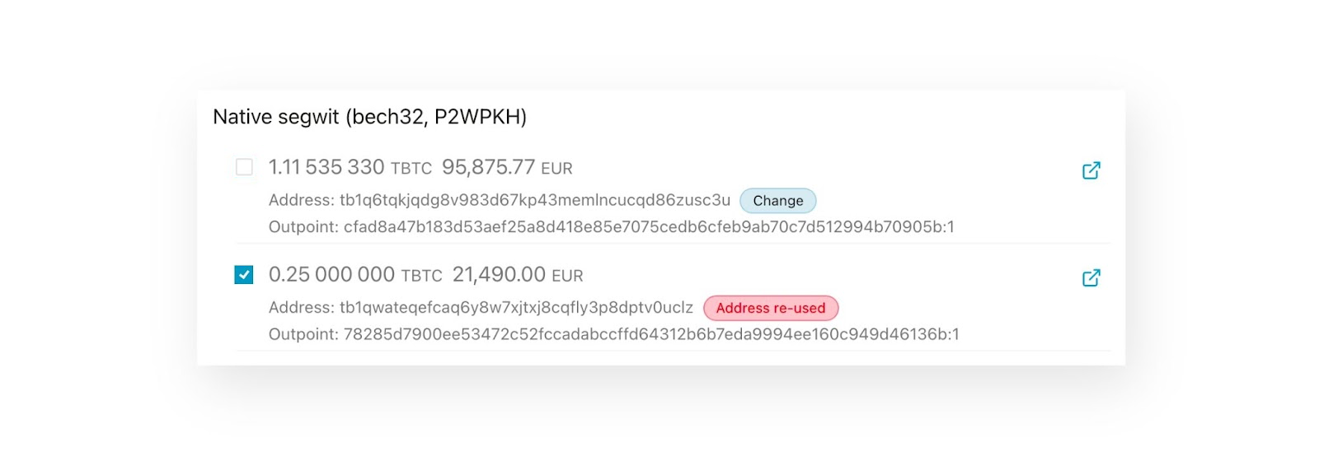
Task: Click the 1.11 535 330 amount value
Action: (x=326, y=167)
